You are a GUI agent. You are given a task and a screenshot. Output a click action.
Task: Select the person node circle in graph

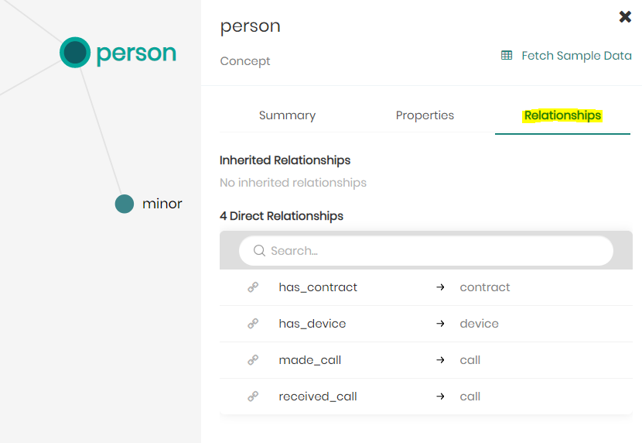75,53
